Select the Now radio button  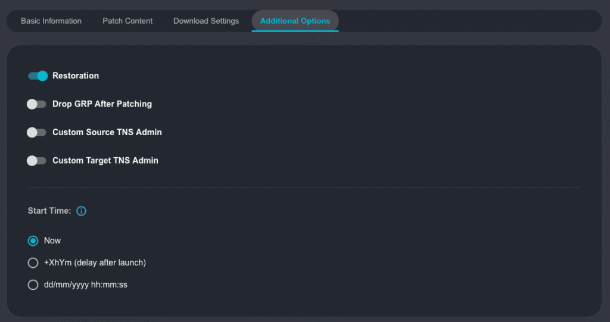pos(33,241)
